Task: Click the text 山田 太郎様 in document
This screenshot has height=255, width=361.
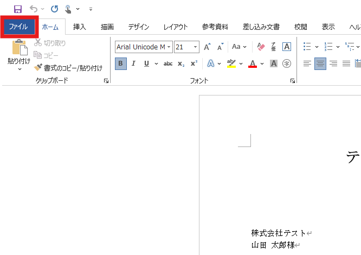Action: coord(273,245)
